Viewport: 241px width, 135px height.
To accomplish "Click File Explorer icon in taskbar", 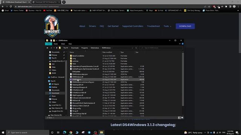I will [101, 132].
